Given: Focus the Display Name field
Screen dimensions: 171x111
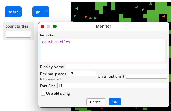Looking at the screenshot, I should (x=117, y=67).
